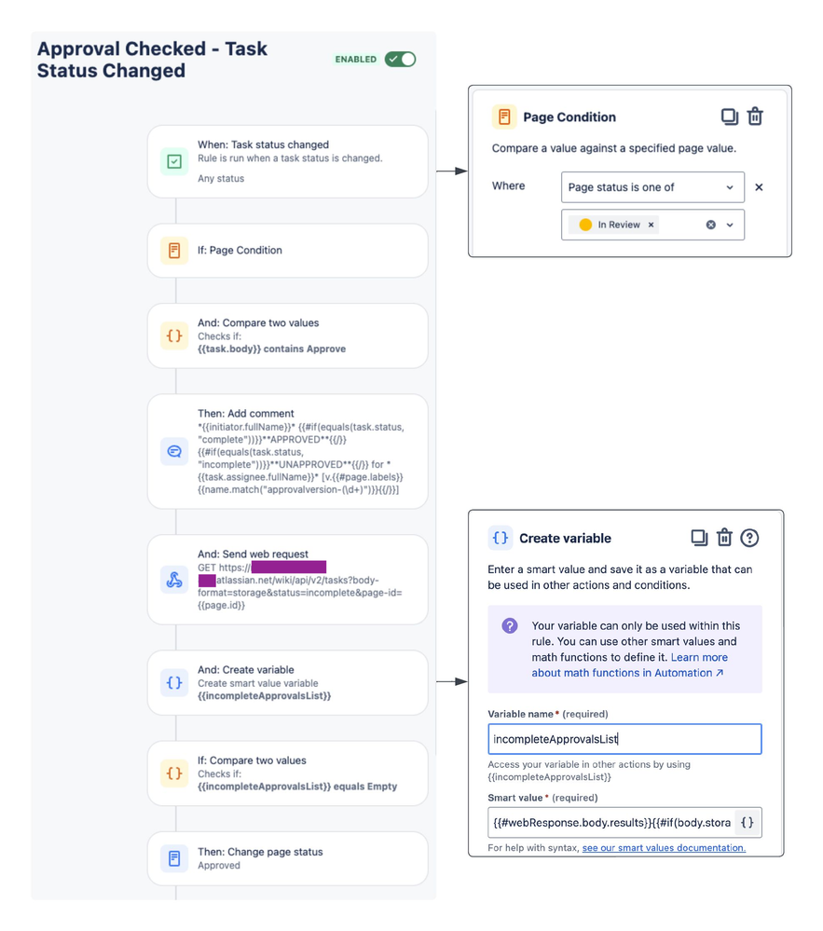823x931 pixels.
Task: Click '{{task.body}} contains Approve' text
Action: coord(271,349)
